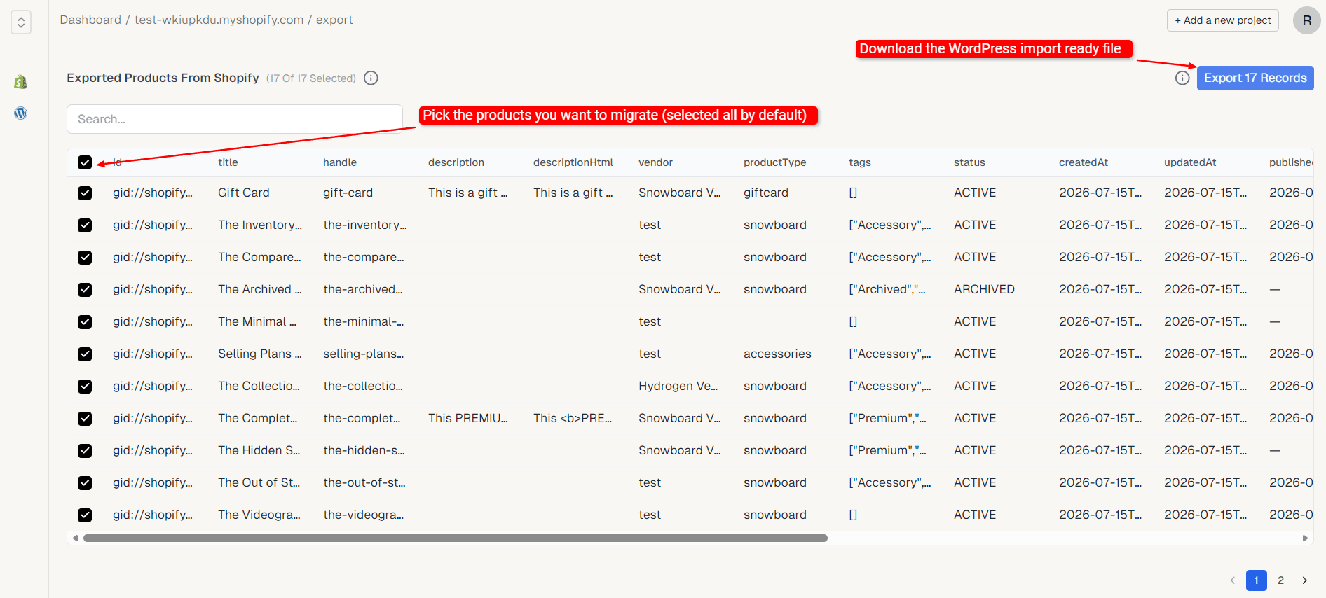Click the The Out of St... title cell
The height and width of the screenshot is (598, 1326).
click(259, 482)
